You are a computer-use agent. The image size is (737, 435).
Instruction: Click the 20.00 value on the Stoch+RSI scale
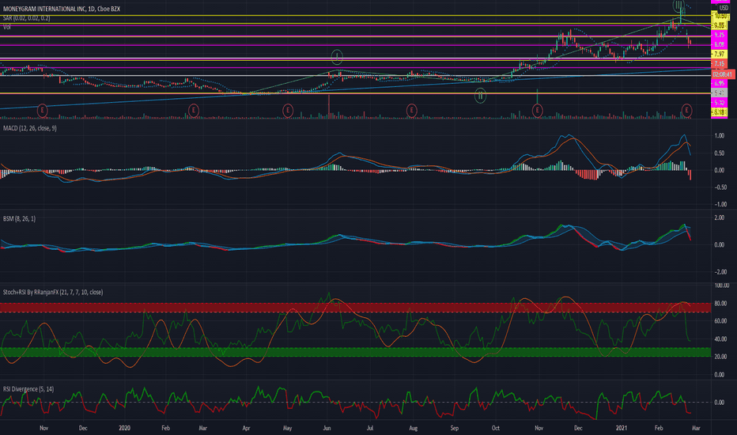click(720, 357)
